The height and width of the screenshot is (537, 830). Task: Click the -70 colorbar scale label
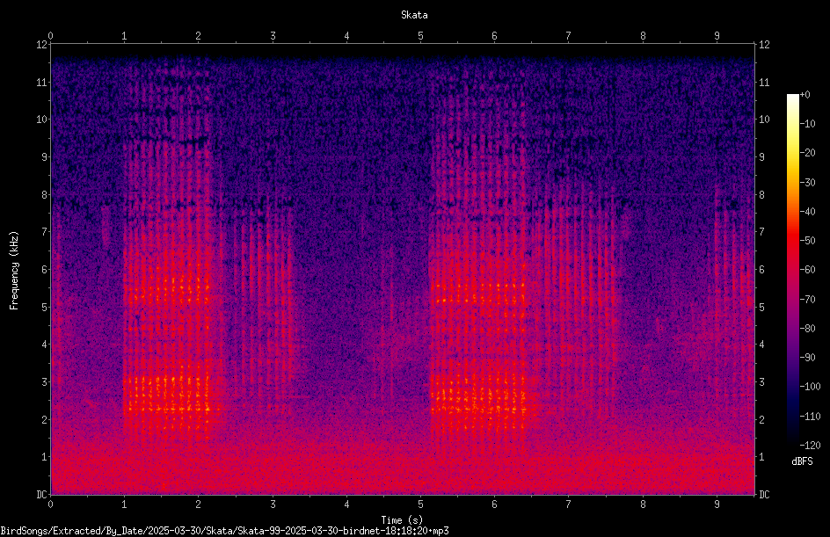coord(807,300)
